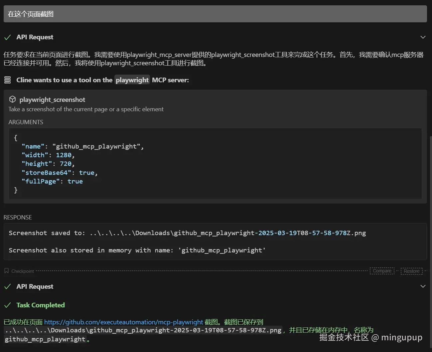Collapse the first API Request chevron
This screenshot has height=352, width=432.
[x=423, y=37]
